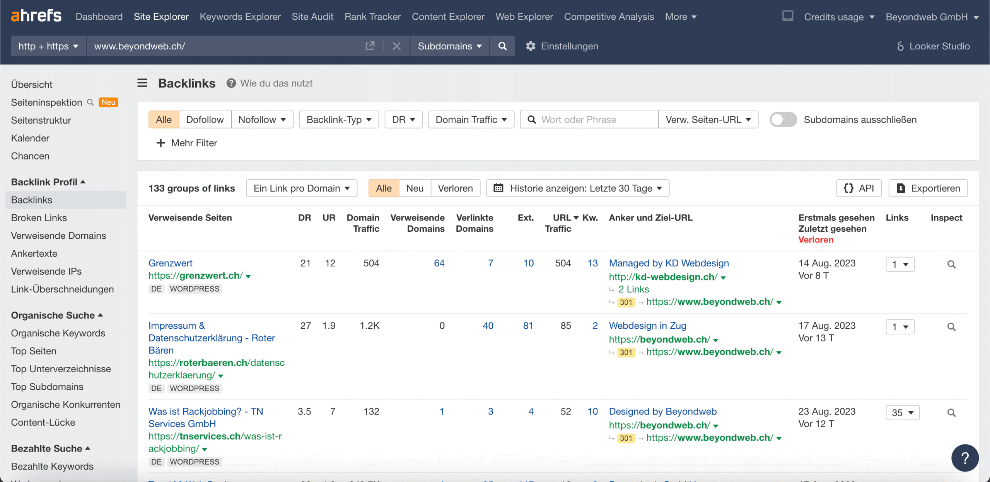Open Content Explorer in navigation

448,17
